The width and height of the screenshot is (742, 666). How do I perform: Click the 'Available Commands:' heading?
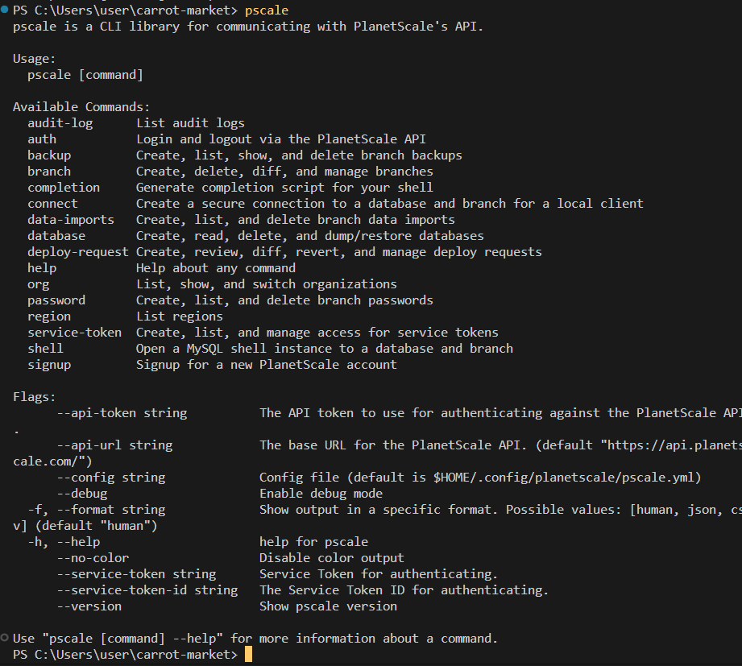(81, 107)
